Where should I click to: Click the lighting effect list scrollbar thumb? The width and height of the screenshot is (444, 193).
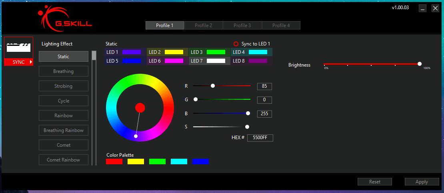click(94, 55)
